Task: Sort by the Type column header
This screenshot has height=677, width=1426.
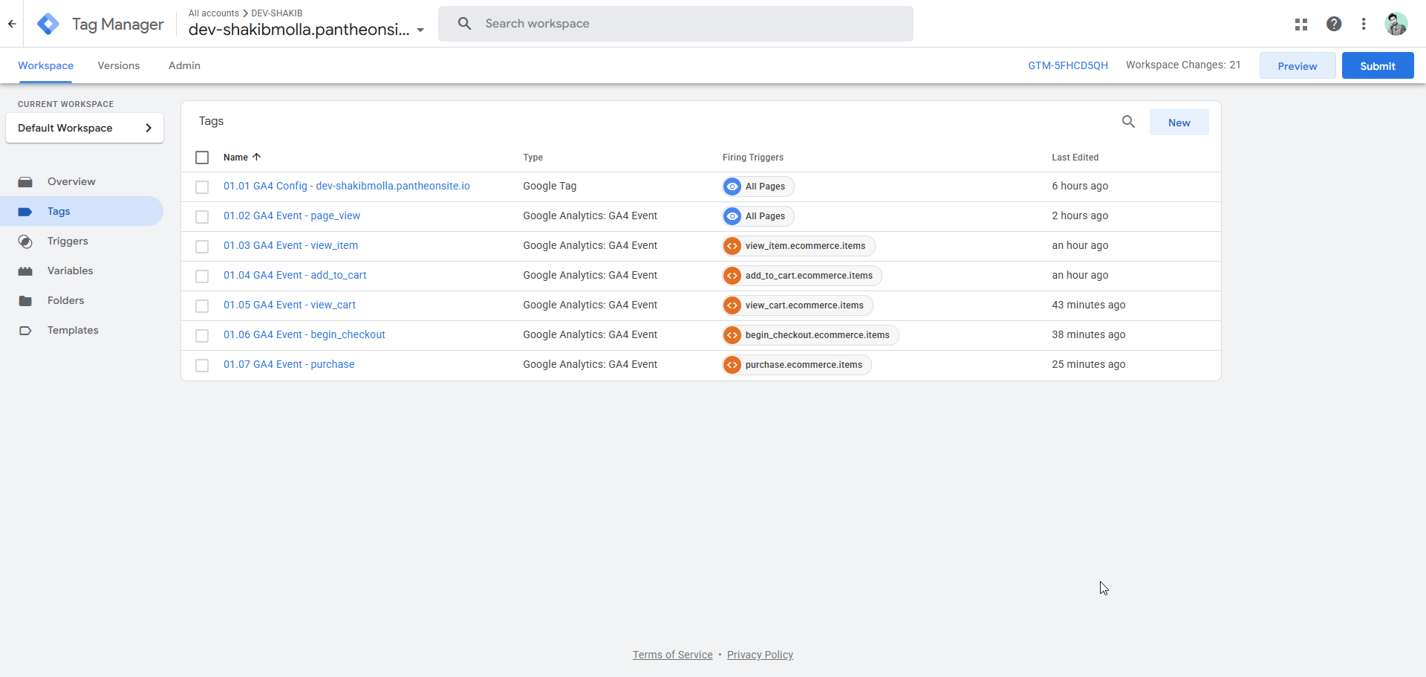Action: [533, 158]
